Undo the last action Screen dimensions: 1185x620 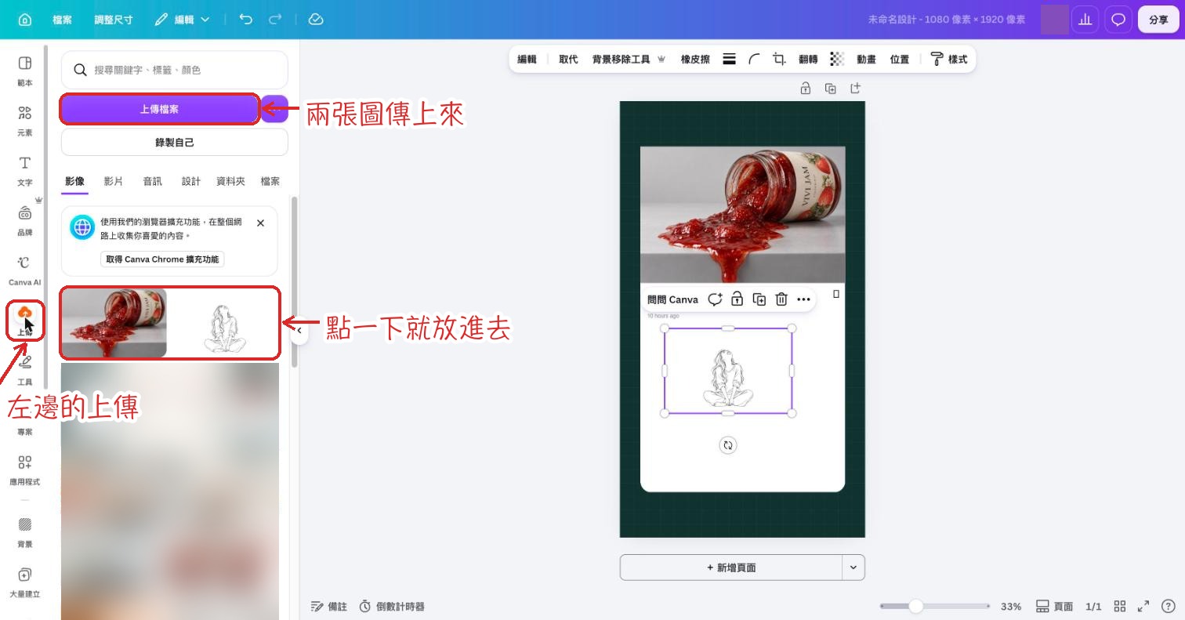click(x=246, y=20)
